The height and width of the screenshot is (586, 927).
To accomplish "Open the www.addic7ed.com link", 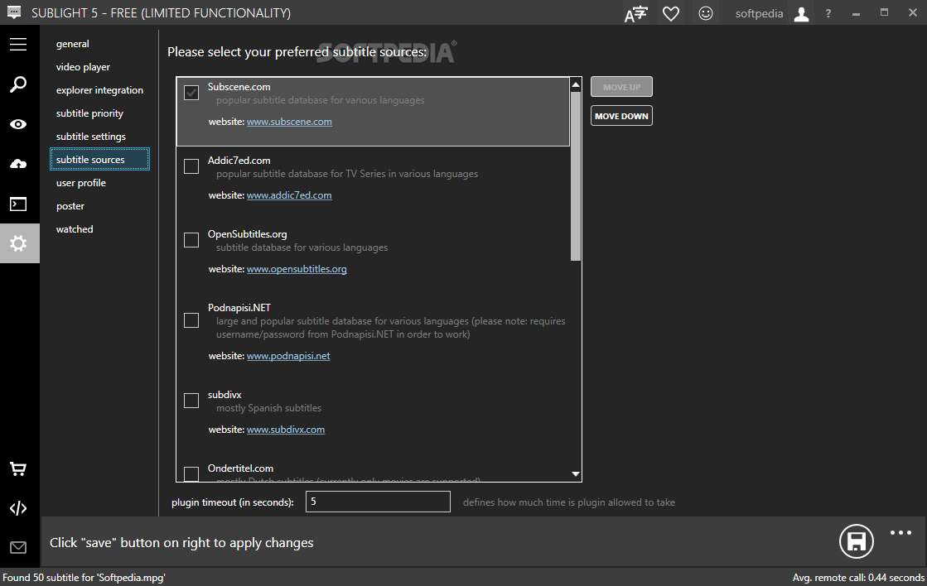I will point(289,195).
